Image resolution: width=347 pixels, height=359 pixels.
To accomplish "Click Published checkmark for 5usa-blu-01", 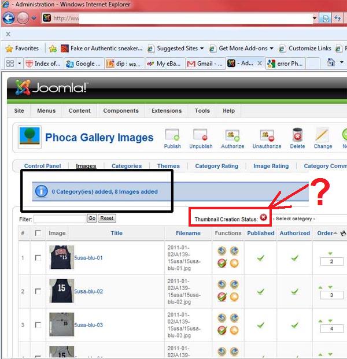I will (261, 258).
